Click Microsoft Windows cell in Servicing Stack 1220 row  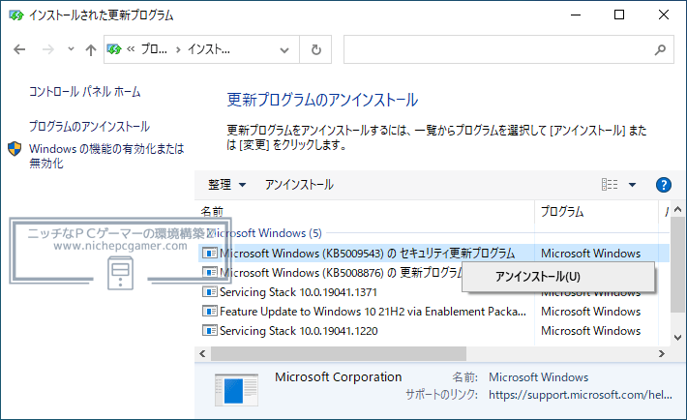[590, 331]
